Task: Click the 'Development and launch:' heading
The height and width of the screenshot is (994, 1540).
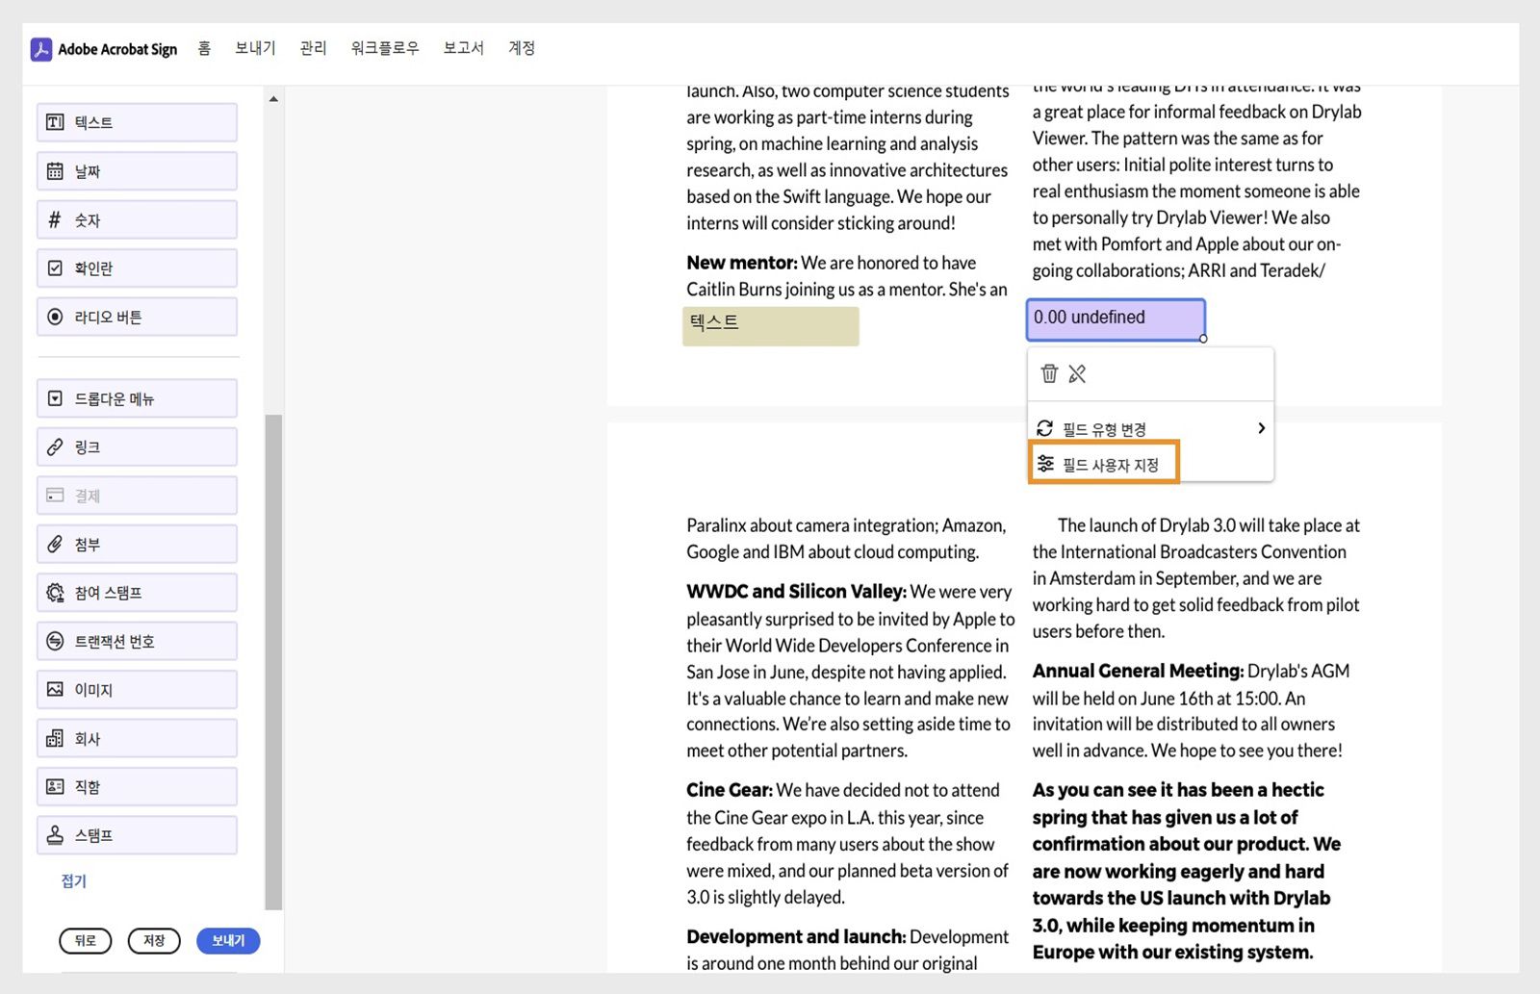Action: click(796, 936)
